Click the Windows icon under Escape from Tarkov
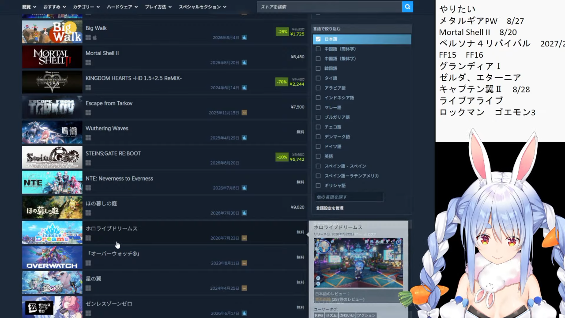Viewport: 565px width, 318px height. tap(88, 113)
